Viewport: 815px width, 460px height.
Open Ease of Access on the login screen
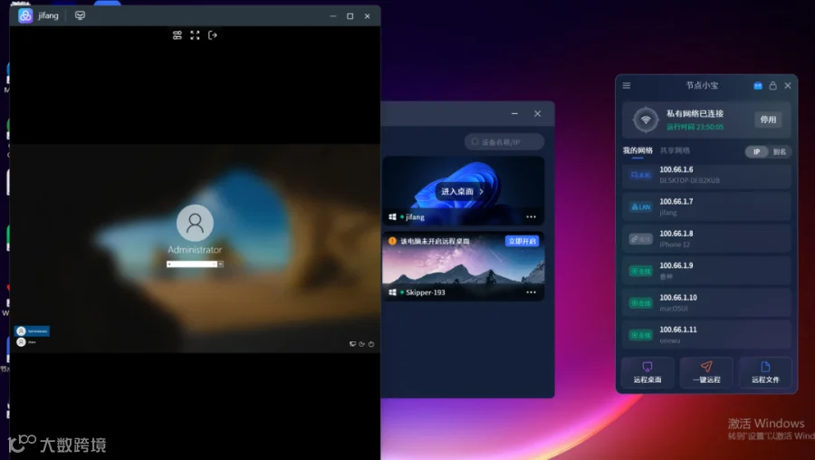(361, 344)
